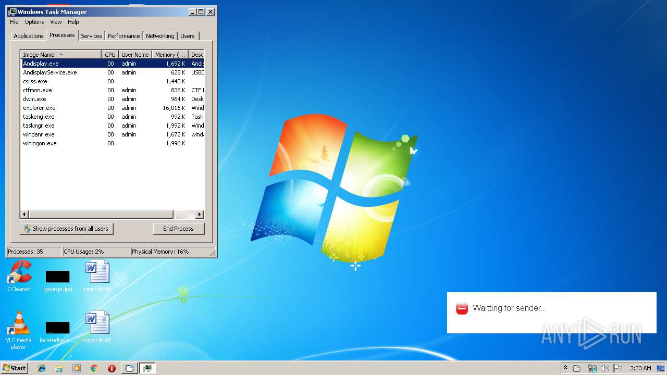667x375 pixels.
Task: Click the Show desktop button
Action: coord(661,368)
